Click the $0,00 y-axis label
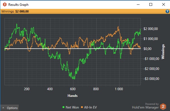Screen dimensions: 170x111 (147, 49)
